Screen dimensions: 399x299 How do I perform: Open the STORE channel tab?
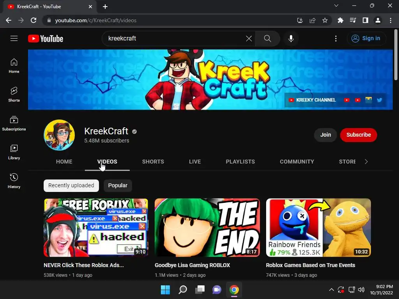[347, 162]
